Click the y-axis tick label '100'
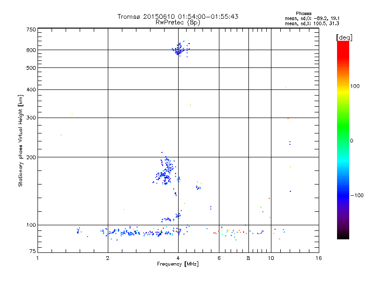The image size is (375, 281). [x=31, y=225]
